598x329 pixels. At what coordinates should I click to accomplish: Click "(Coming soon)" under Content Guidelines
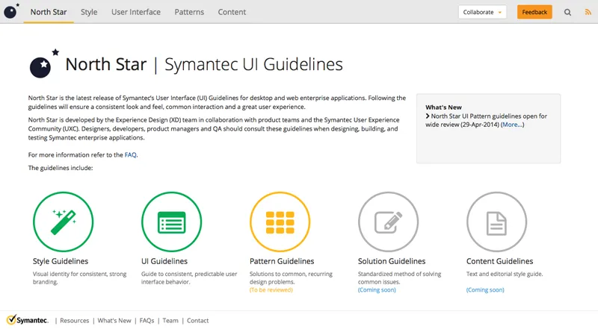pos(485,289)
